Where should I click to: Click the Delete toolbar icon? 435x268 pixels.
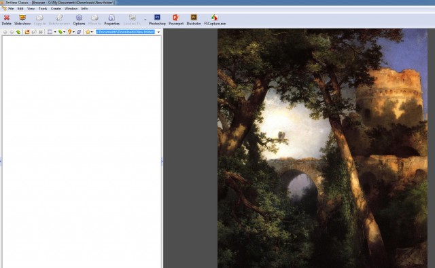(x=6, y=20)
